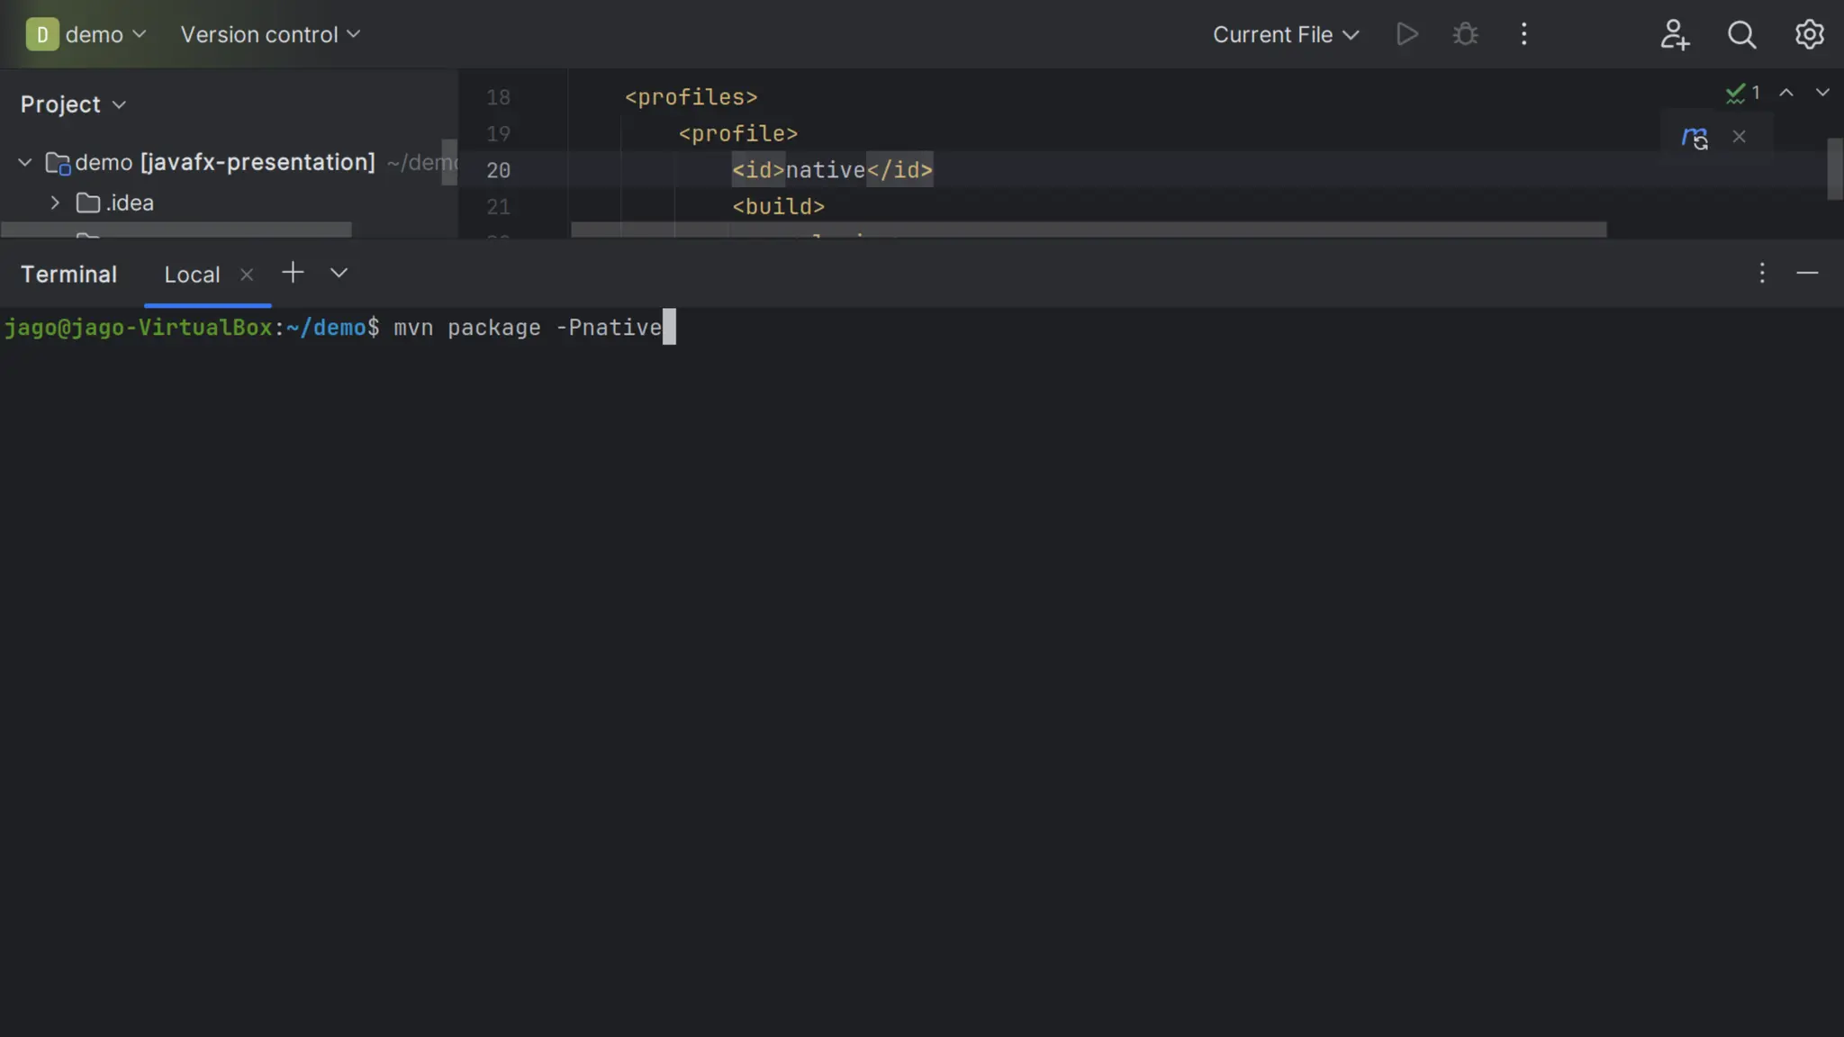The image size is (1844, 1037).
Task: Open Search Everywhere with the magnifier icon
Action: [1741, 34]
